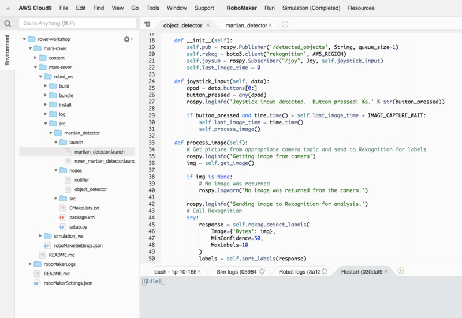Open the AWS Cloud9 menu

(35, 8)
